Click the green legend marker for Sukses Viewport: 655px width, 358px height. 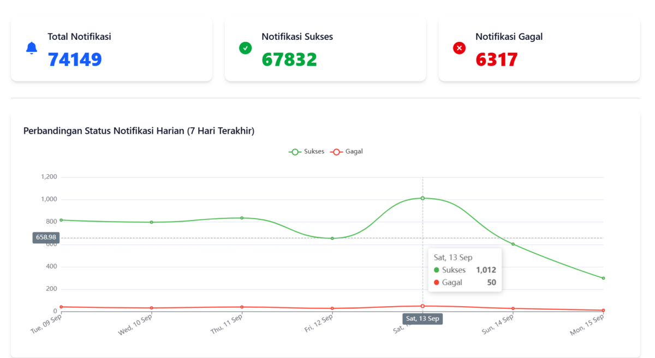click(295, 152)
